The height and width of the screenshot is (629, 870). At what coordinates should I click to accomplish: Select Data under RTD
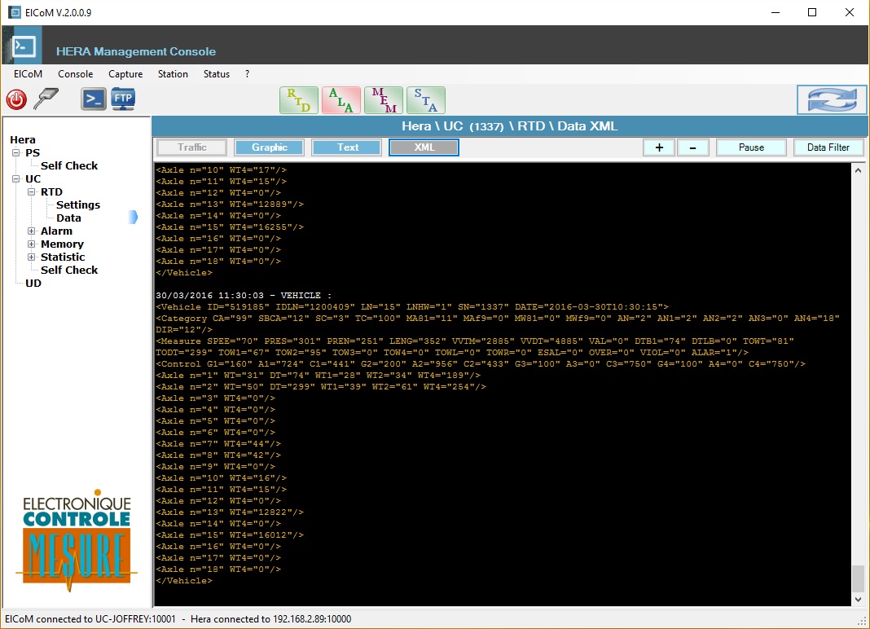tap(68, 218)
